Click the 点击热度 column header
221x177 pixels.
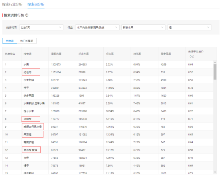point(84,54)
